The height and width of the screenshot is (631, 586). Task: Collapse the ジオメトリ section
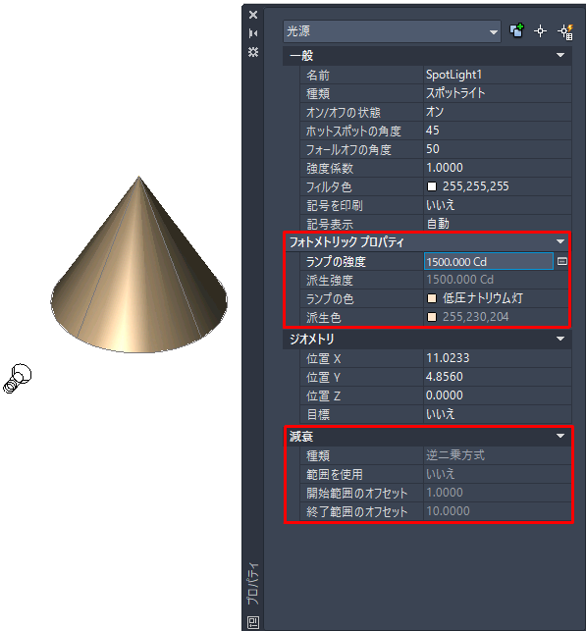point(560,339)
